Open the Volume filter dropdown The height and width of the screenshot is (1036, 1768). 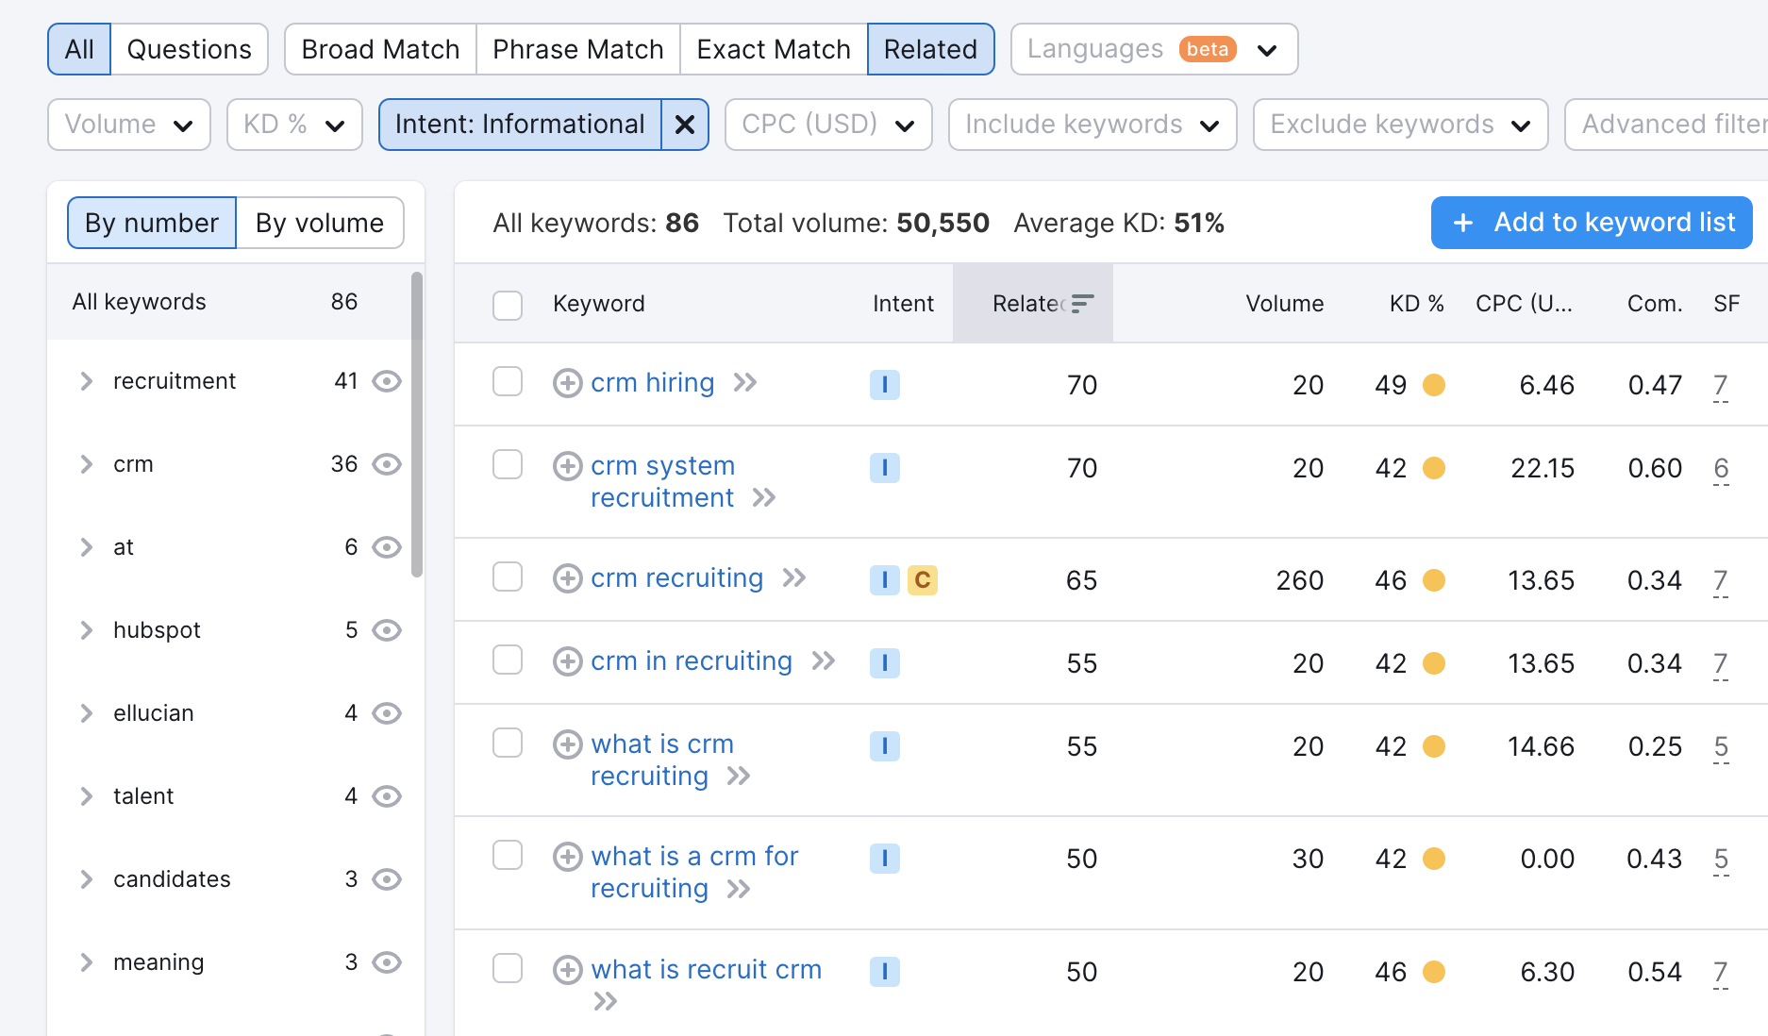point(129,125)
